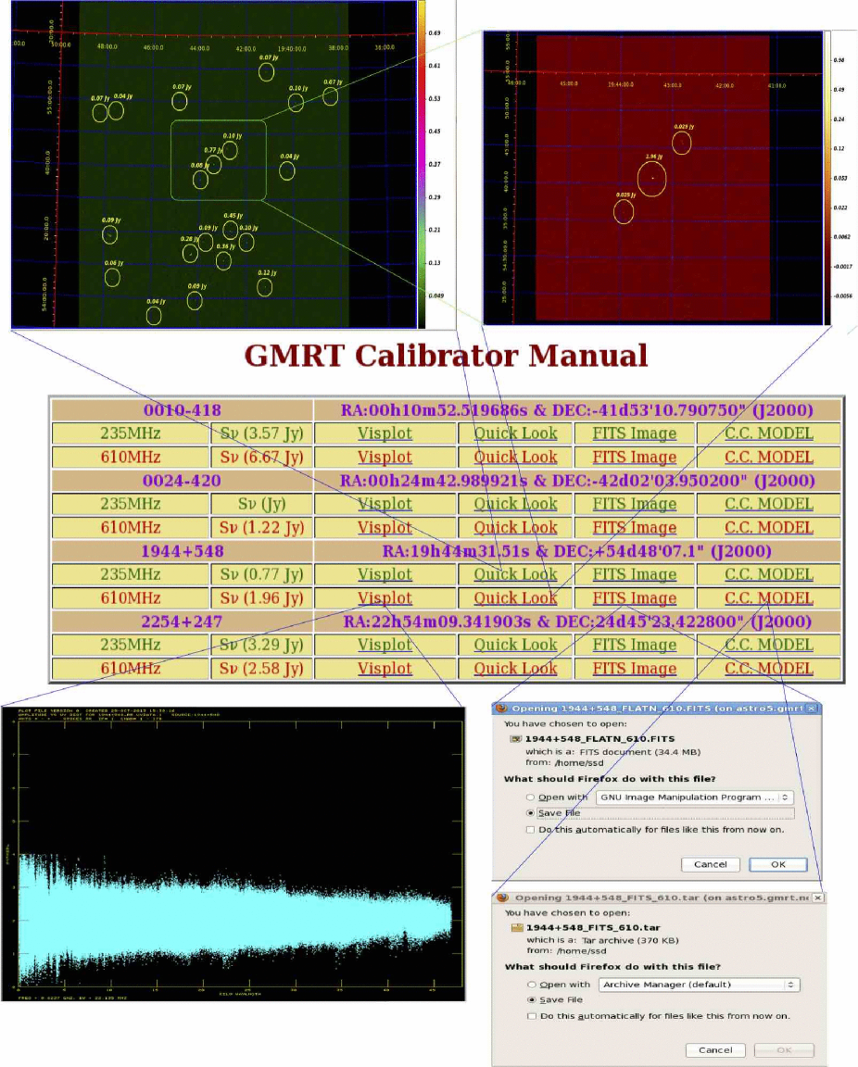Click Cancel in FLATN_610.FITS dialog

pyautogui.click(x=711, y=865)
